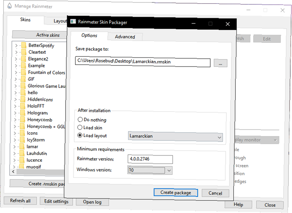Screen dimensions: 292x213
Task: Click the muogif folder icon
Action: tap(22, 166)
